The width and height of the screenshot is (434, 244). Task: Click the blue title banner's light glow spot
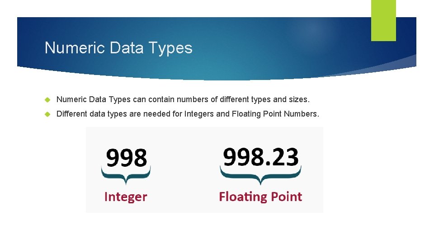point(313,30)
